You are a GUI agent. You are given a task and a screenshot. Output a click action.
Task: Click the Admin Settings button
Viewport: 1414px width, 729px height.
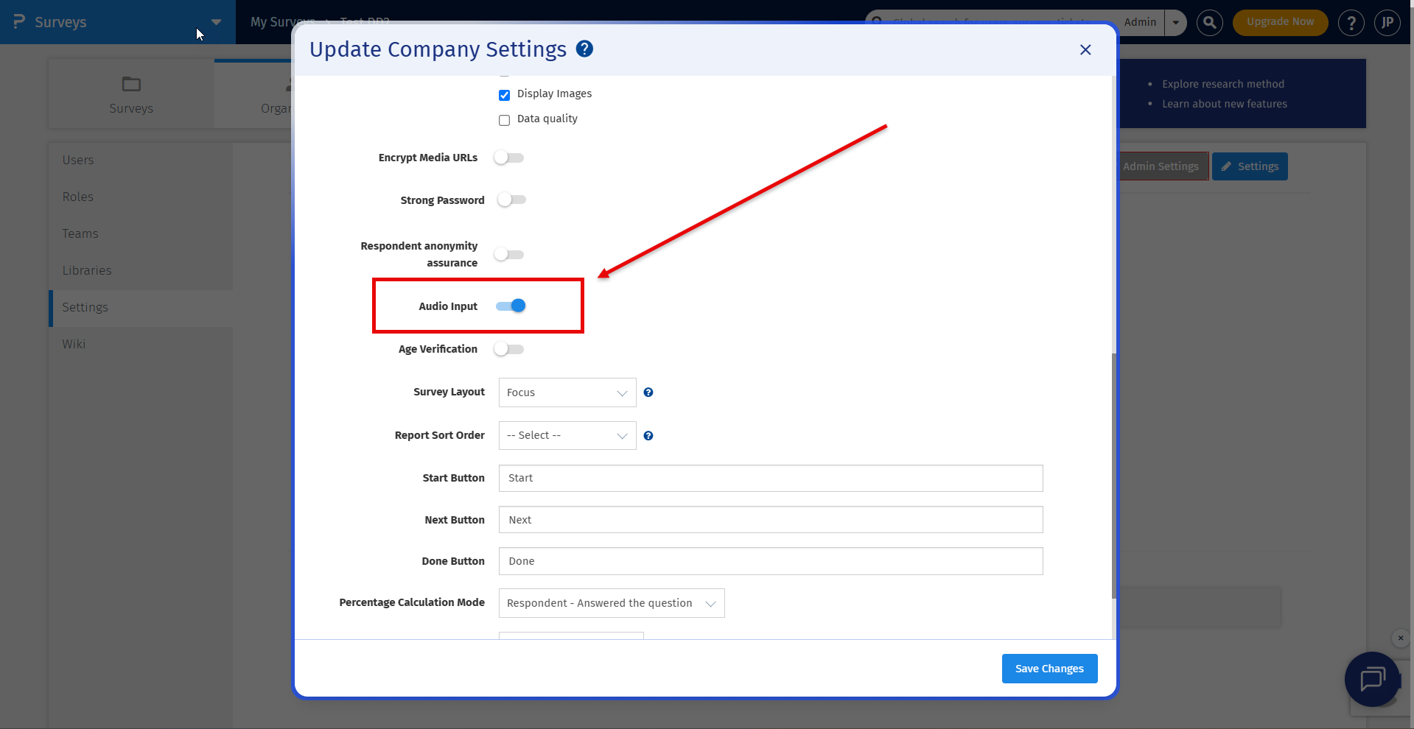pos(1163,166)
